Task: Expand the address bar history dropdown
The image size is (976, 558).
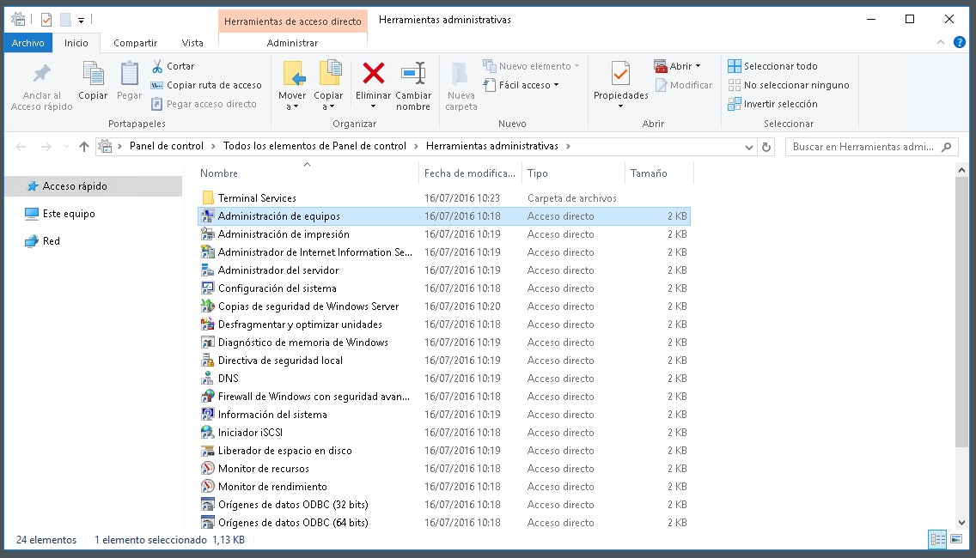Action: tap(749, 147)
